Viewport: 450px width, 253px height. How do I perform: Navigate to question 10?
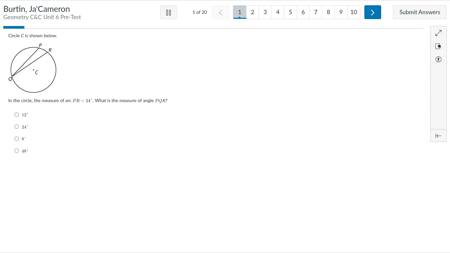353,12
